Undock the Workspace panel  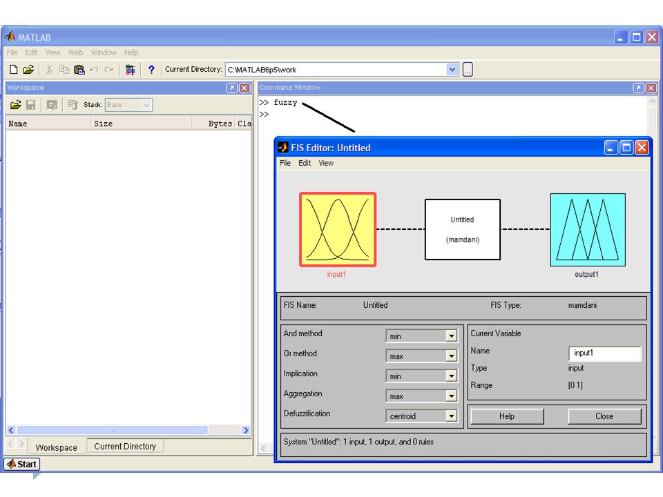232,88
